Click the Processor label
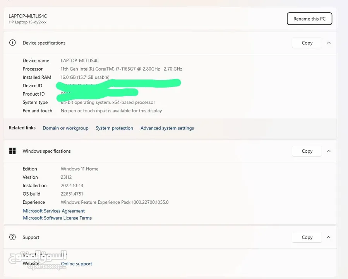Image resolution: width=348 pixels, height=279 pixels. pos(33,69)
